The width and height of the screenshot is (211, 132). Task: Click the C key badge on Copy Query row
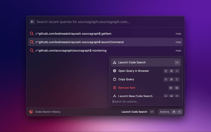[177, 80]
